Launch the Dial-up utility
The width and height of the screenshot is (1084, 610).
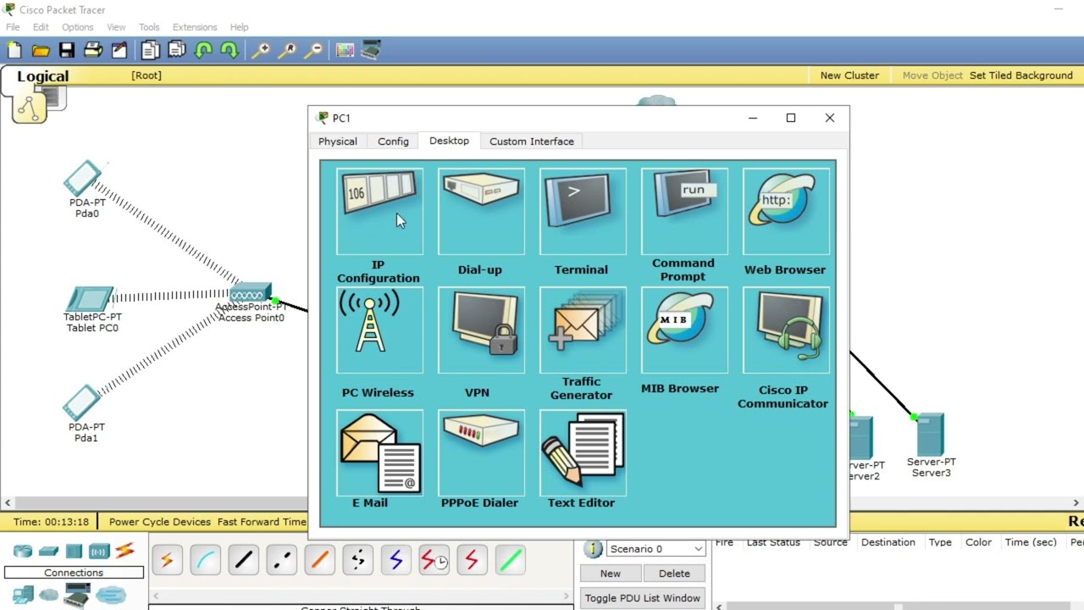pyautogui.click(x=481, y=211)
